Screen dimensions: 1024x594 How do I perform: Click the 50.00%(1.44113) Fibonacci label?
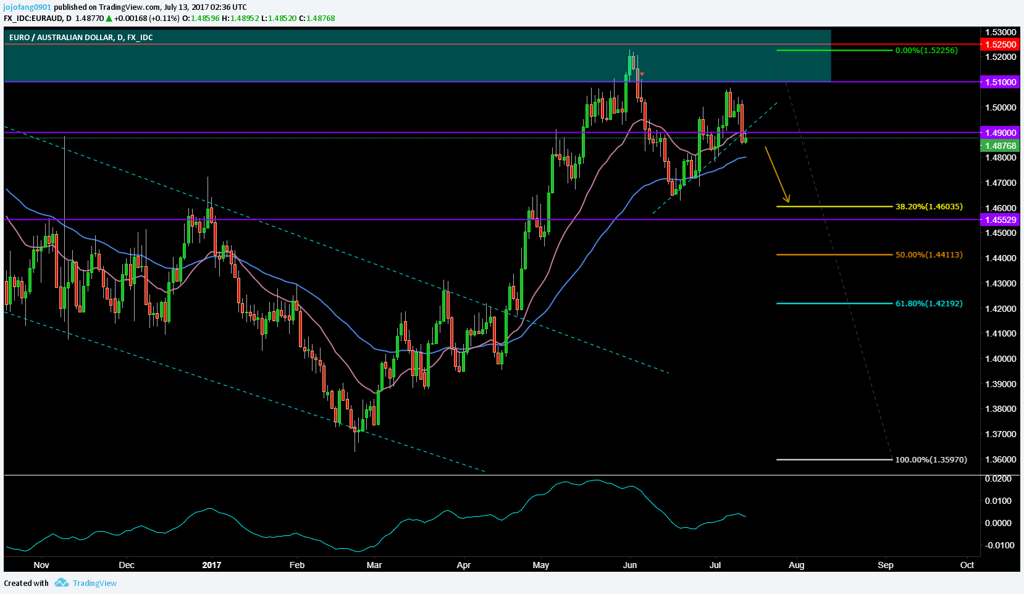click(x=929, y=255)
